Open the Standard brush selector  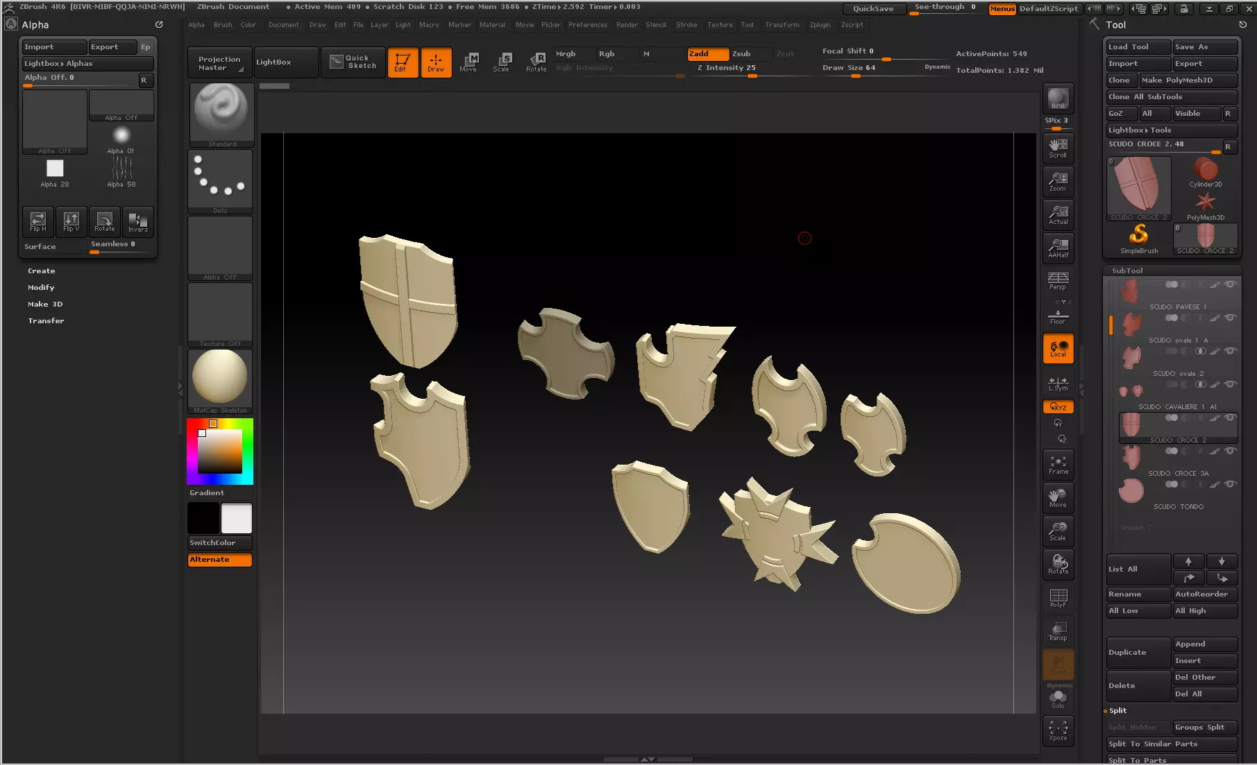coord(221,115)
